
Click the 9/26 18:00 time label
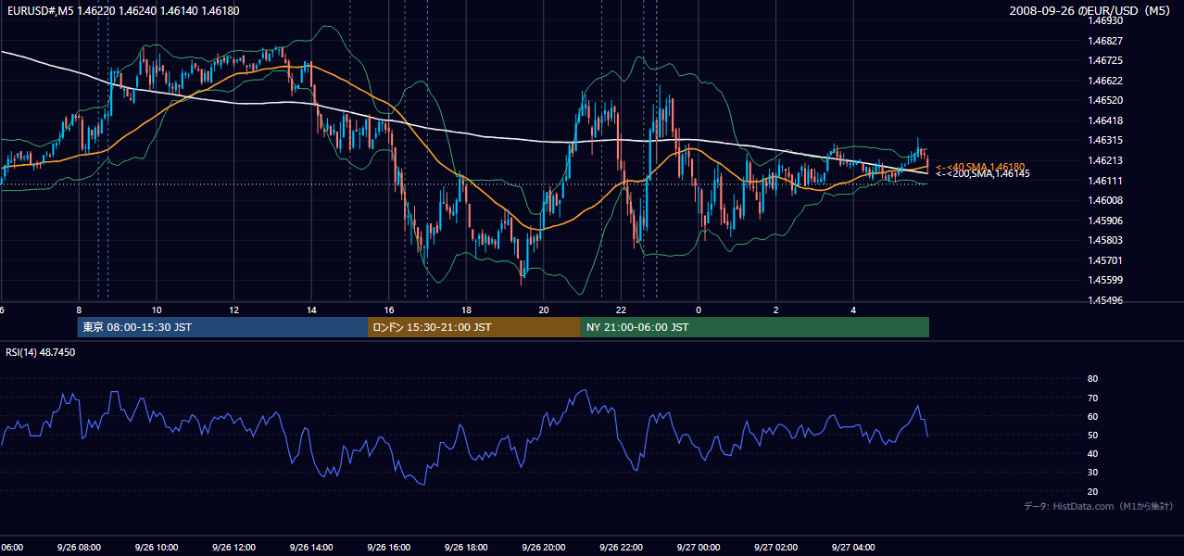click(465, 548)
